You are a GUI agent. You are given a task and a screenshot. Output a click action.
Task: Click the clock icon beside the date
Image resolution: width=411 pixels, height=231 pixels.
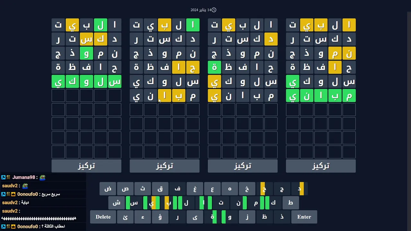(214, 10)
